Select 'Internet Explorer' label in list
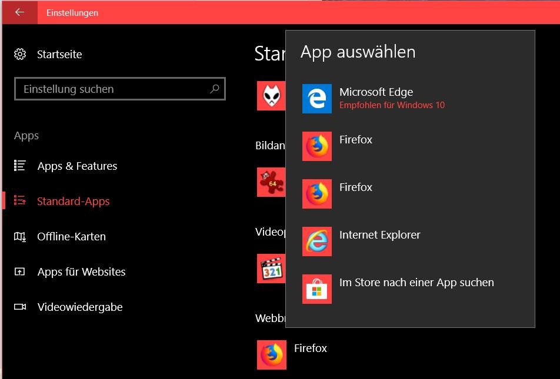This screenshot has height=379, width=560. tap(379, 235)
